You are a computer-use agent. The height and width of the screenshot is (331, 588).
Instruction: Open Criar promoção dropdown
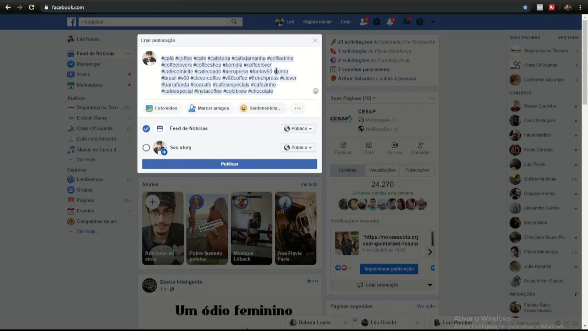click(430, 285)
